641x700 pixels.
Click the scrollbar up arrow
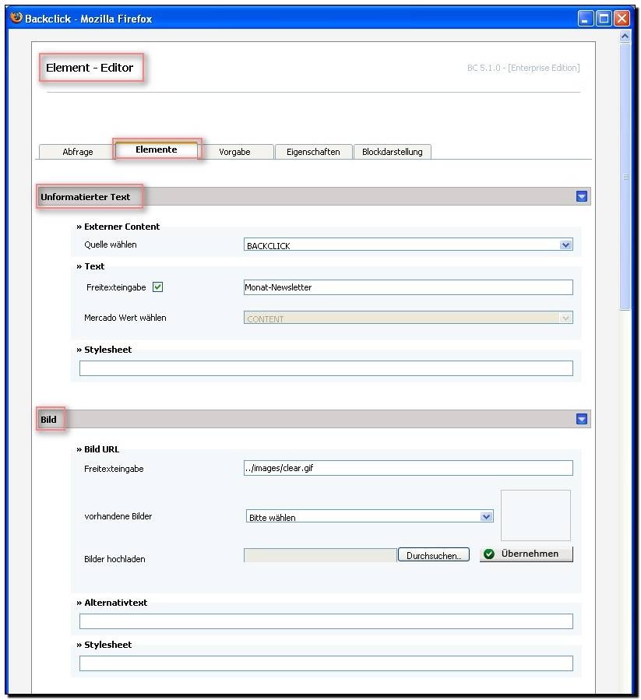click(x=625, y=37)
